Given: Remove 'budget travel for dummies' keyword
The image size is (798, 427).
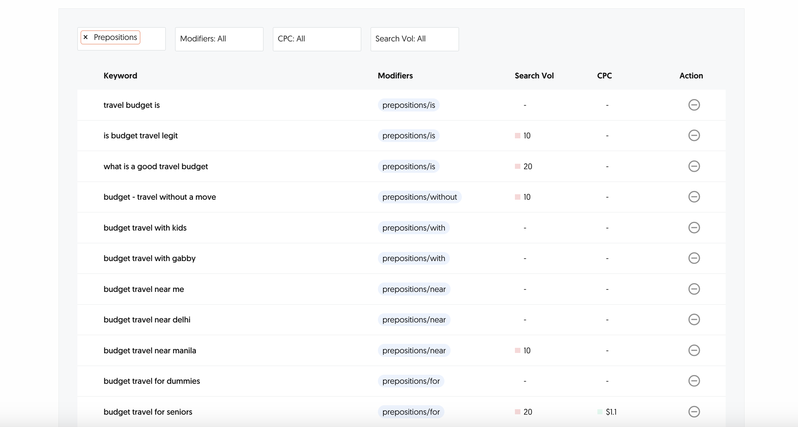Looking at the screenshot, I should click(694, 381).
